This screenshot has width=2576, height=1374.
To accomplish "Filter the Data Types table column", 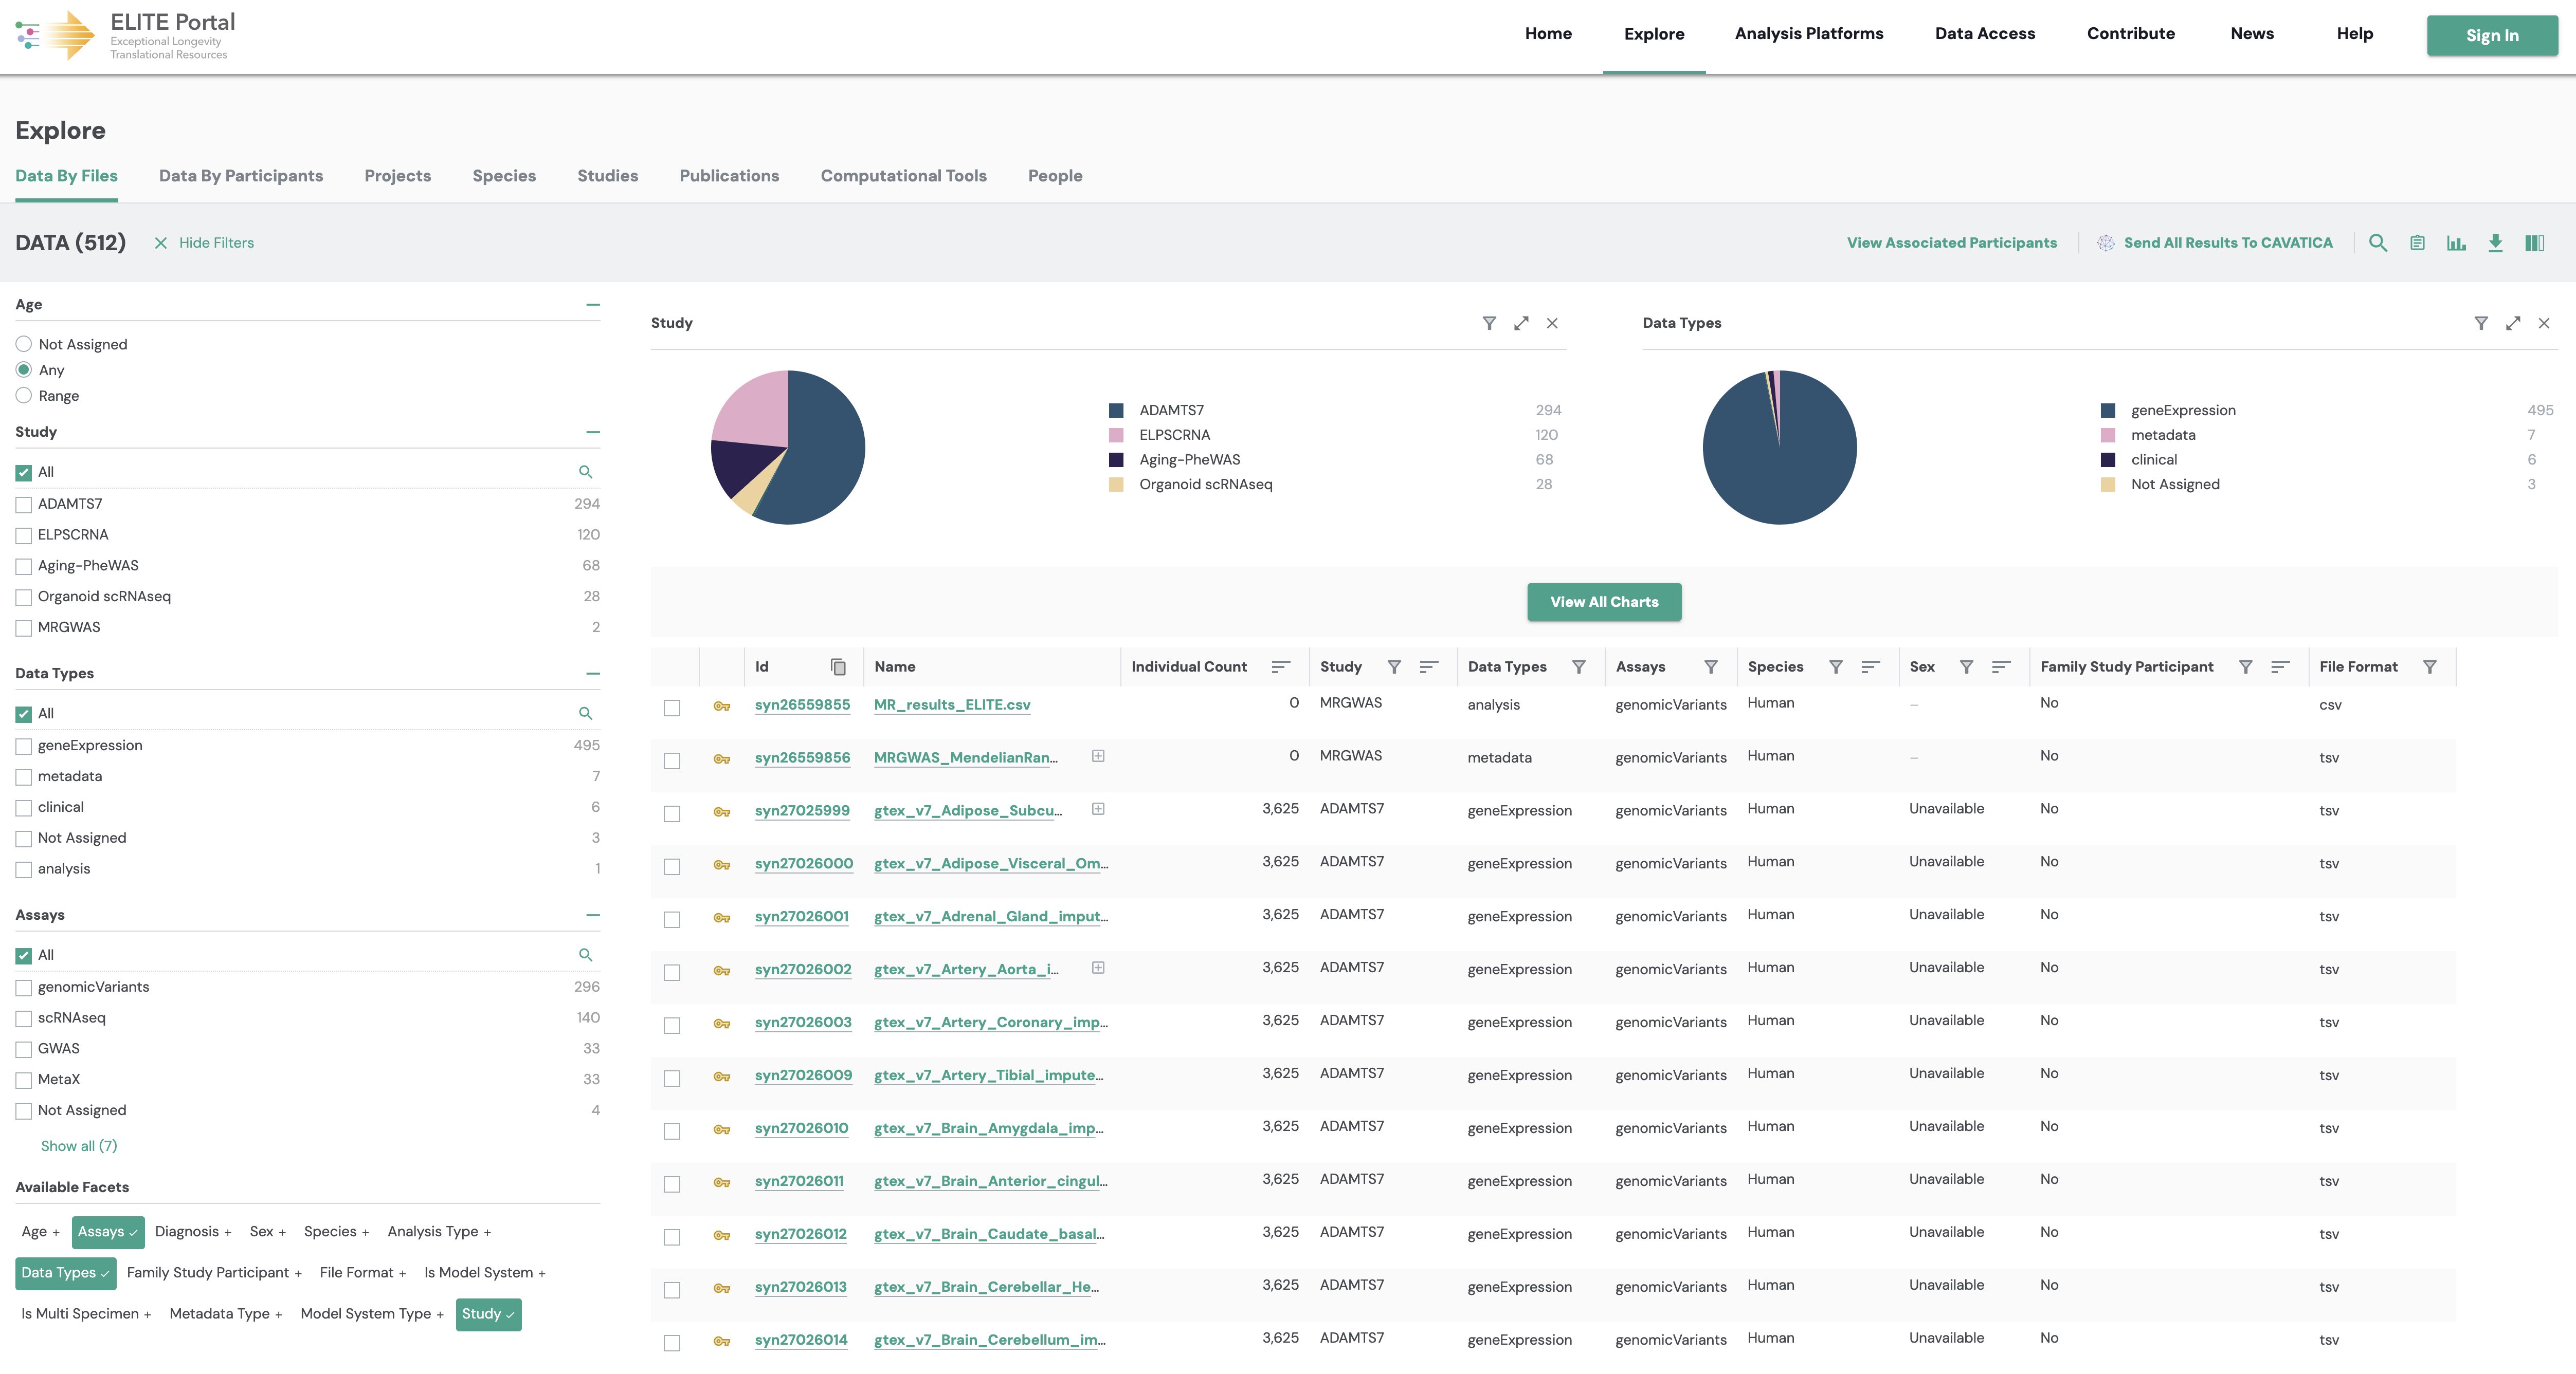I will (1578, 666).
